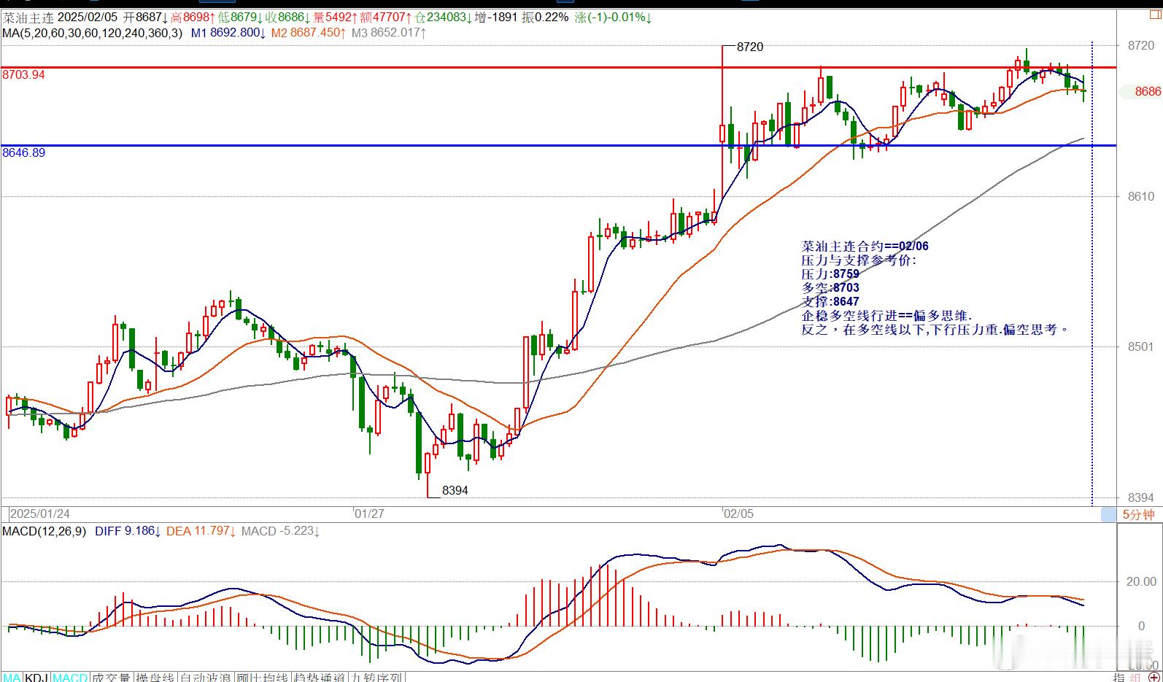
Task: Click the M1 8692.800 moving average value
Action: click(228, 33)
